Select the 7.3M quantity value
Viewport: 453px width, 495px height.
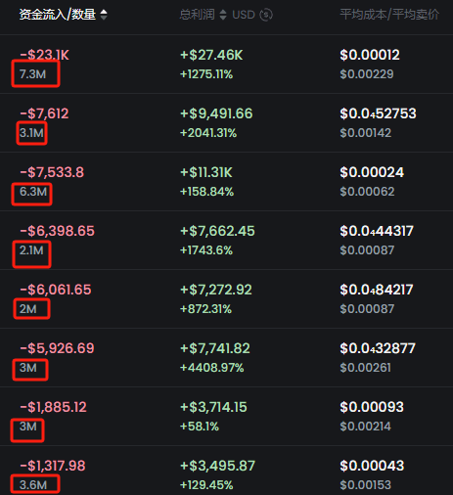32,74
